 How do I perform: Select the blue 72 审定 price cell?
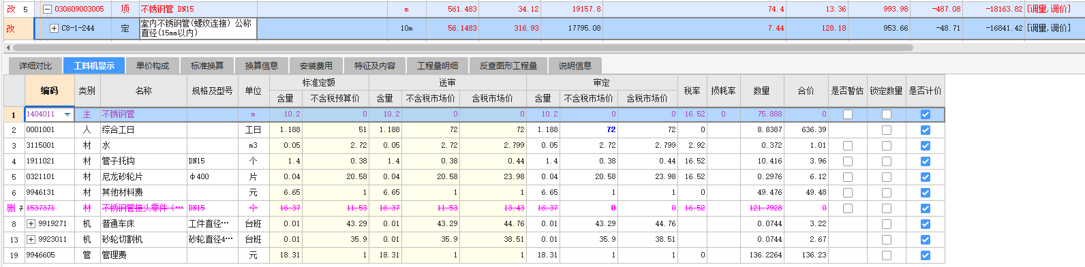[x=589, y=129]
